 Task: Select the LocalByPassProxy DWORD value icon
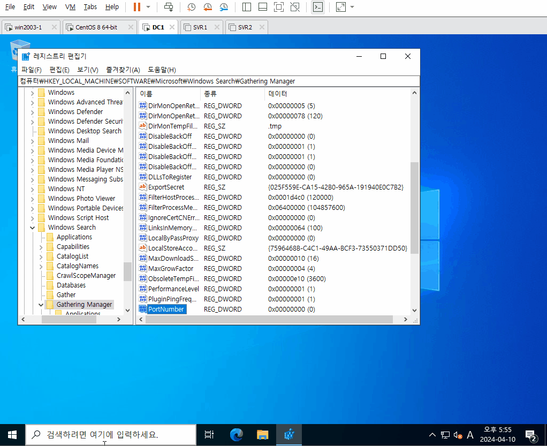pos(143,238)
